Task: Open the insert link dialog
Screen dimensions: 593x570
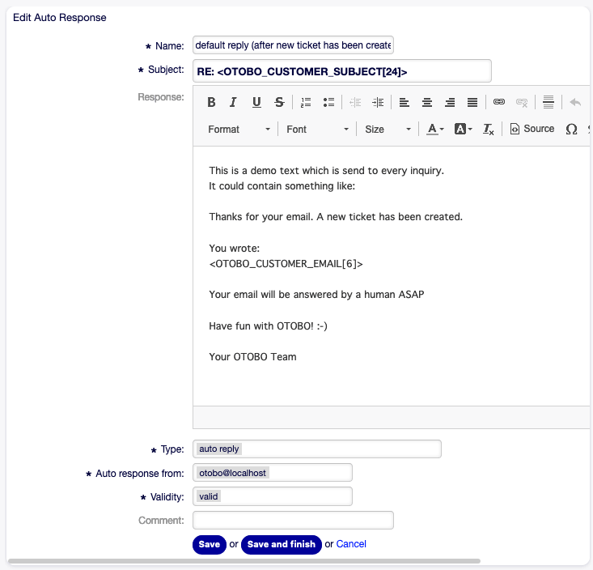Action: 499,102
